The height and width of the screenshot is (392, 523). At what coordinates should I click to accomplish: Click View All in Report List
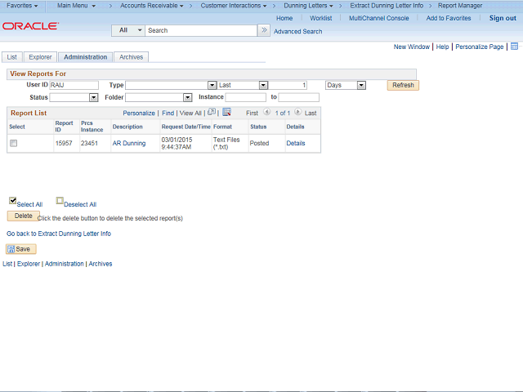coord(190,113)
